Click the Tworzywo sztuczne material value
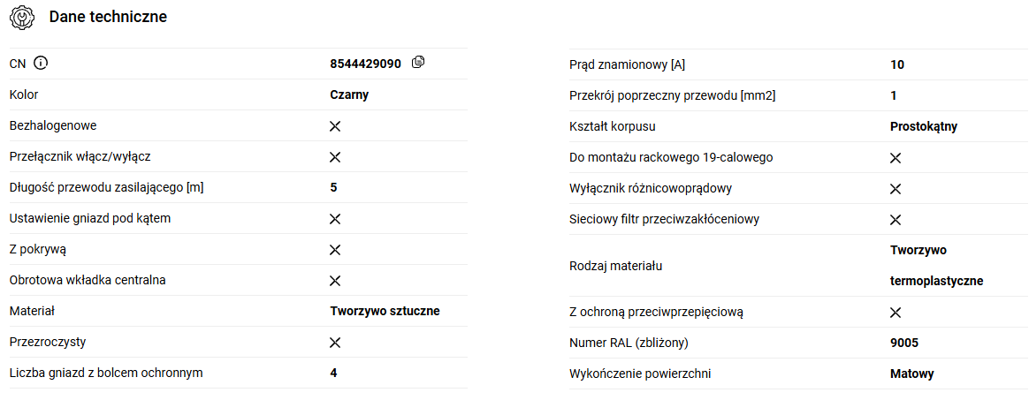The height and width of the screenshot is (400, 1029). [x=385, y=311]
